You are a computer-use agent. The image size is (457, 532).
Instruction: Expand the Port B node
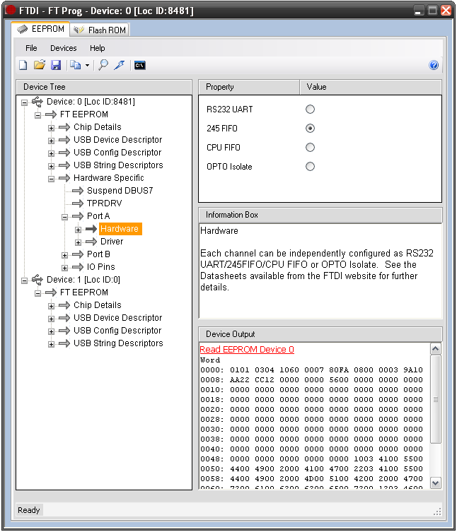64,255
